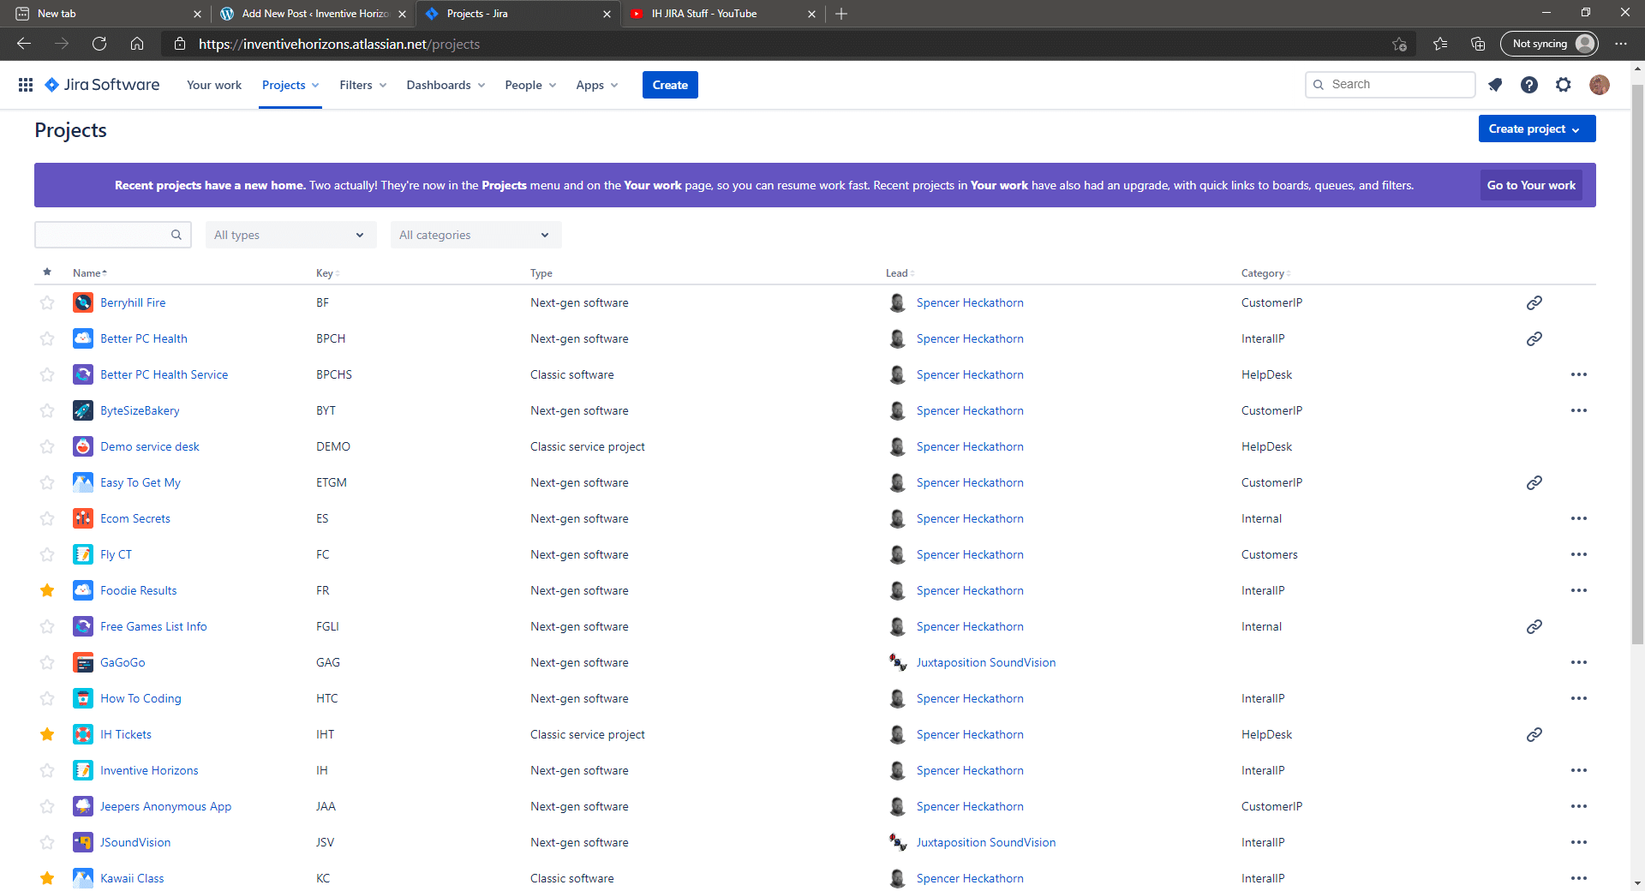Open the Inventive Horizons project

[149, 770]
